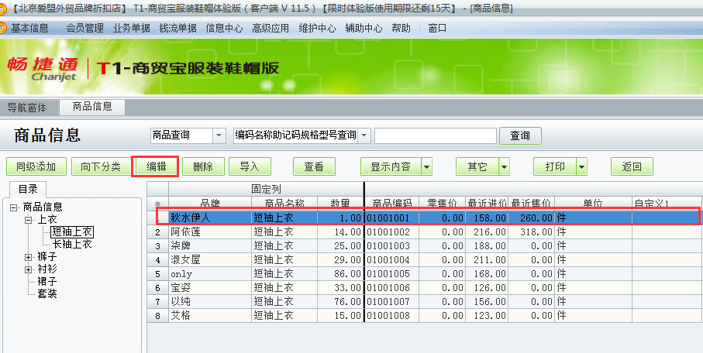The image size is (703, 353).
Task: Click the 显示内容 button
Action: point(391,166)
